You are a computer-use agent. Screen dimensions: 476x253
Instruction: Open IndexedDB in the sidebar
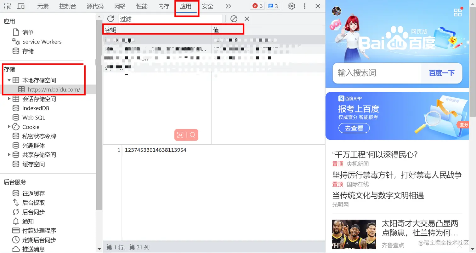click(36, 108)
